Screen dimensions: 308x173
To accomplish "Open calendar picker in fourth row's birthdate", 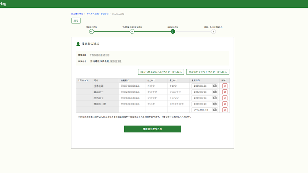I will [215, 104].
